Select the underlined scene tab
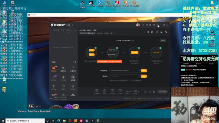 click(x=69, y=30)
